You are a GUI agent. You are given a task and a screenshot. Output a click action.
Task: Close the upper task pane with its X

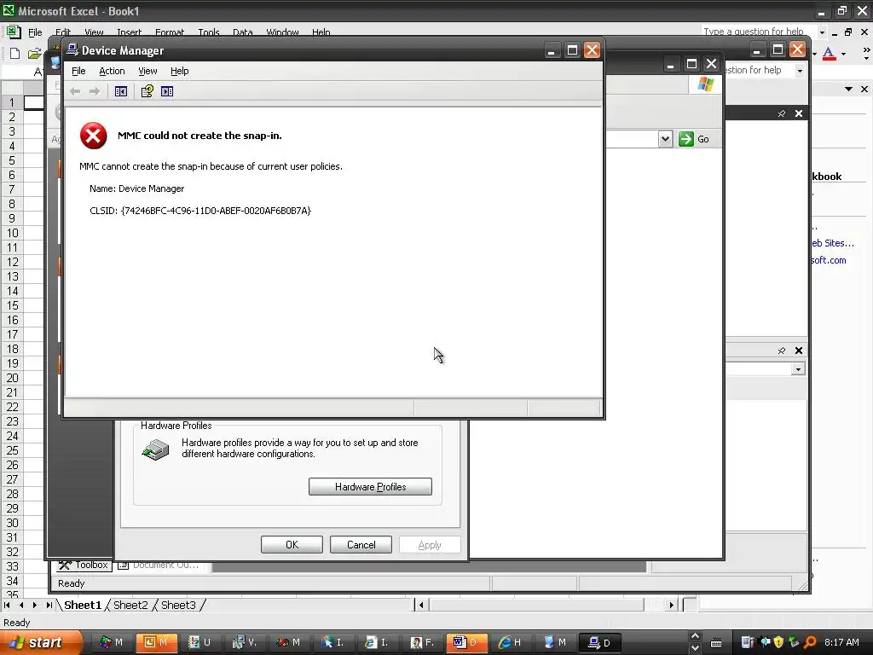point(799,113)
